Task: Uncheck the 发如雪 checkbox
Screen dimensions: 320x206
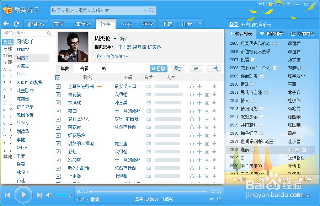Action: (x=58, y=160)
